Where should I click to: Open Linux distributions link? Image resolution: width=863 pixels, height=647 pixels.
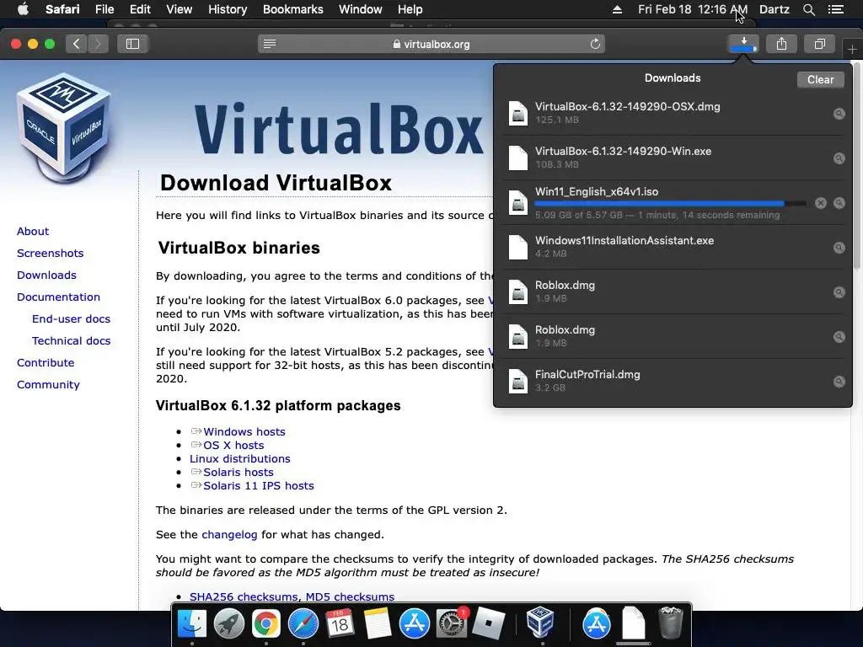(239, 459)
